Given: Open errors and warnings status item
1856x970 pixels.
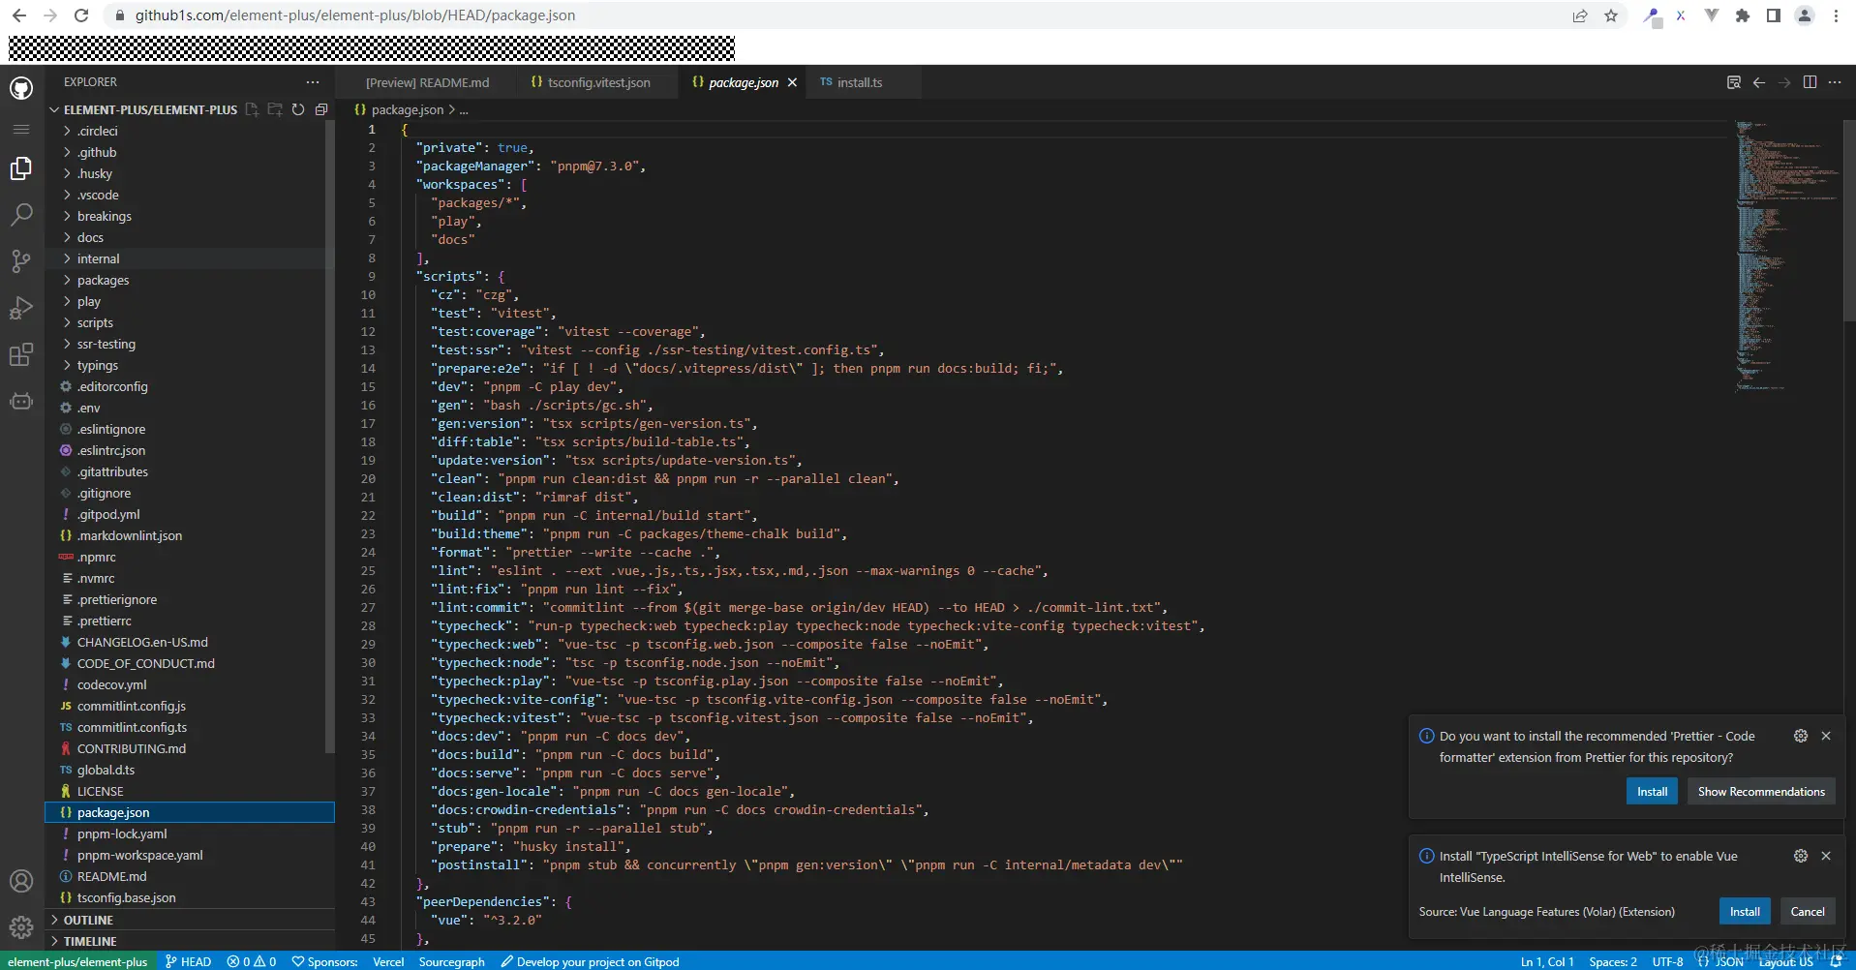Looking at the screenshot, I should [252, 961].
